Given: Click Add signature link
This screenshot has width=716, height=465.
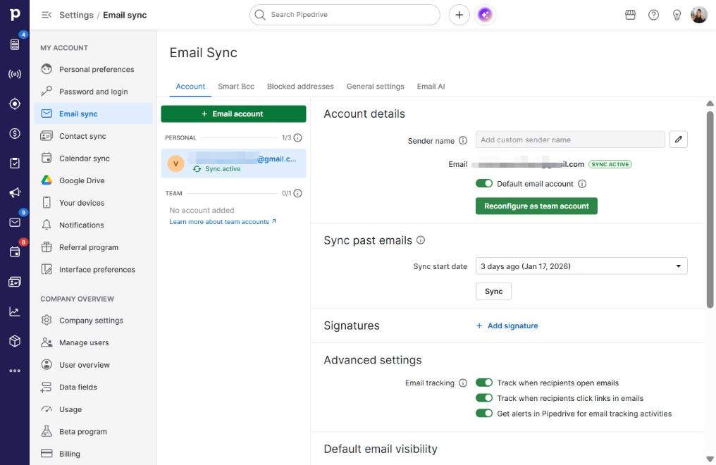Looking at the screenshot, I should tap(507, 325).
